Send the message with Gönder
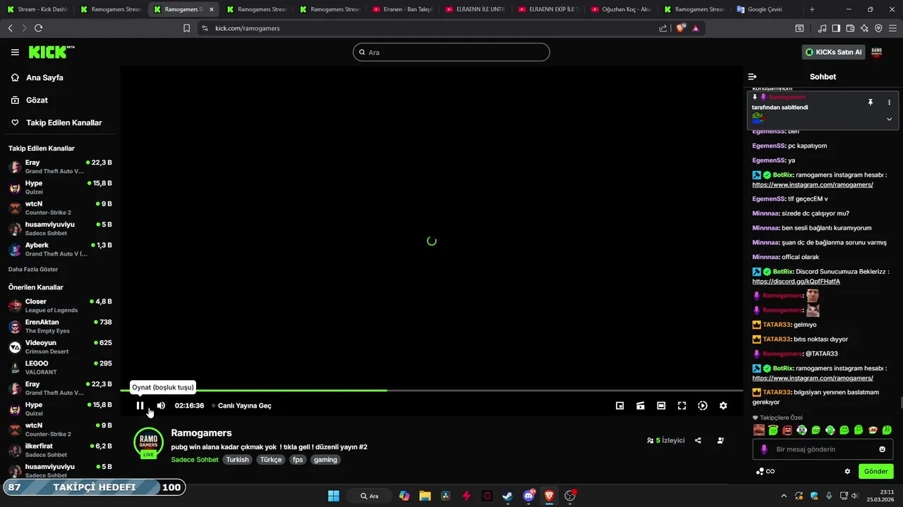Viewport: 903px width, 507px height. pos(875,471)
